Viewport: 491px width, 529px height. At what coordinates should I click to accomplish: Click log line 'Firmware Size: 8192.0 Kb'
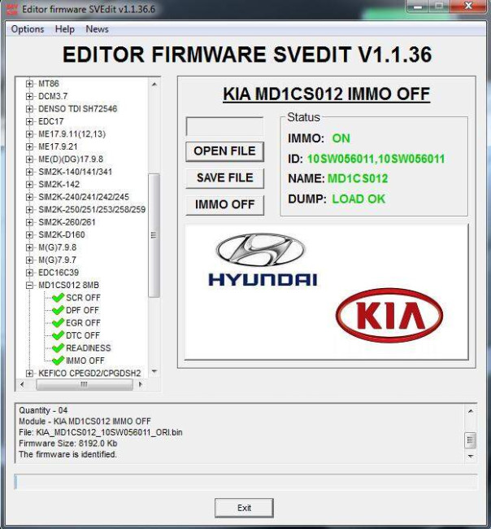(x=68, y=444)
